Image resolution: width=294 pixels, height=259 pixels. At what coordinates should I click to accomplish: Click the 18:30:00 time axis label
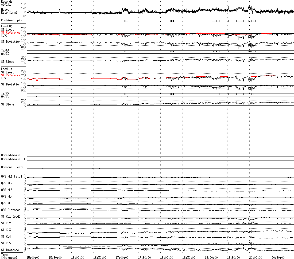[189, 257]
